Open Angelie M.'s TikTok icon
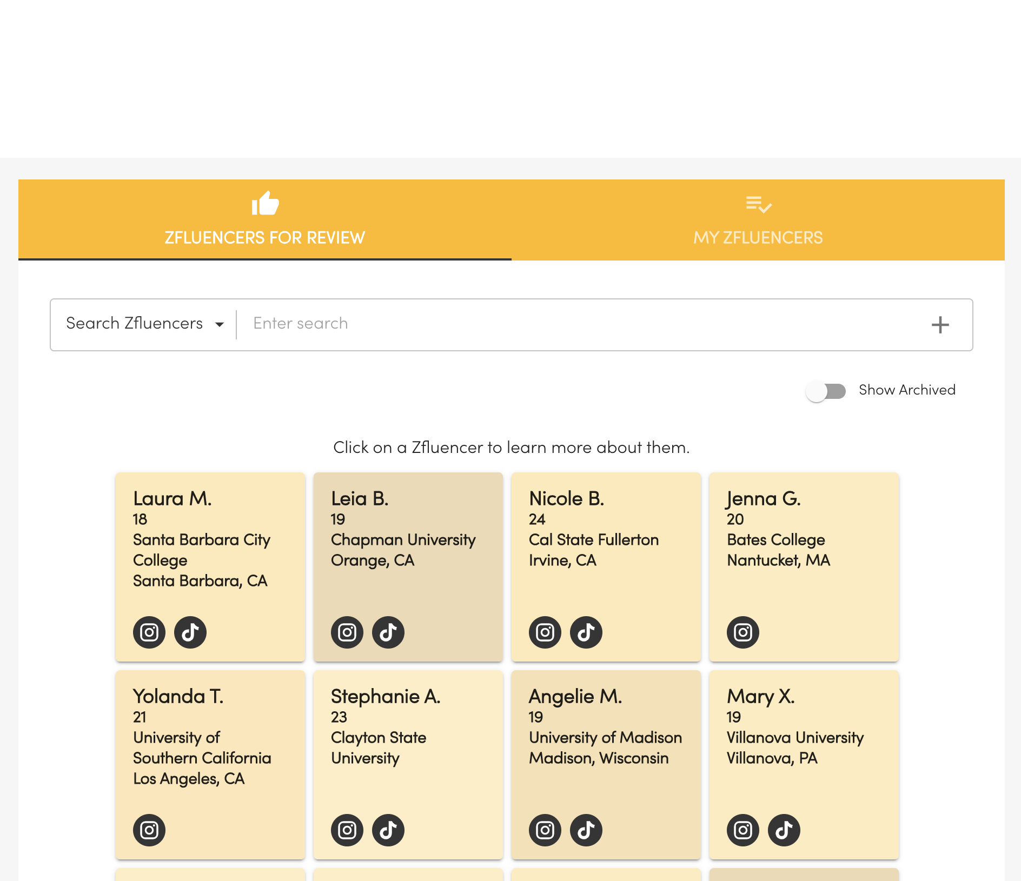The height and width of the screenshot is (881, 1021). click(586, 830)
